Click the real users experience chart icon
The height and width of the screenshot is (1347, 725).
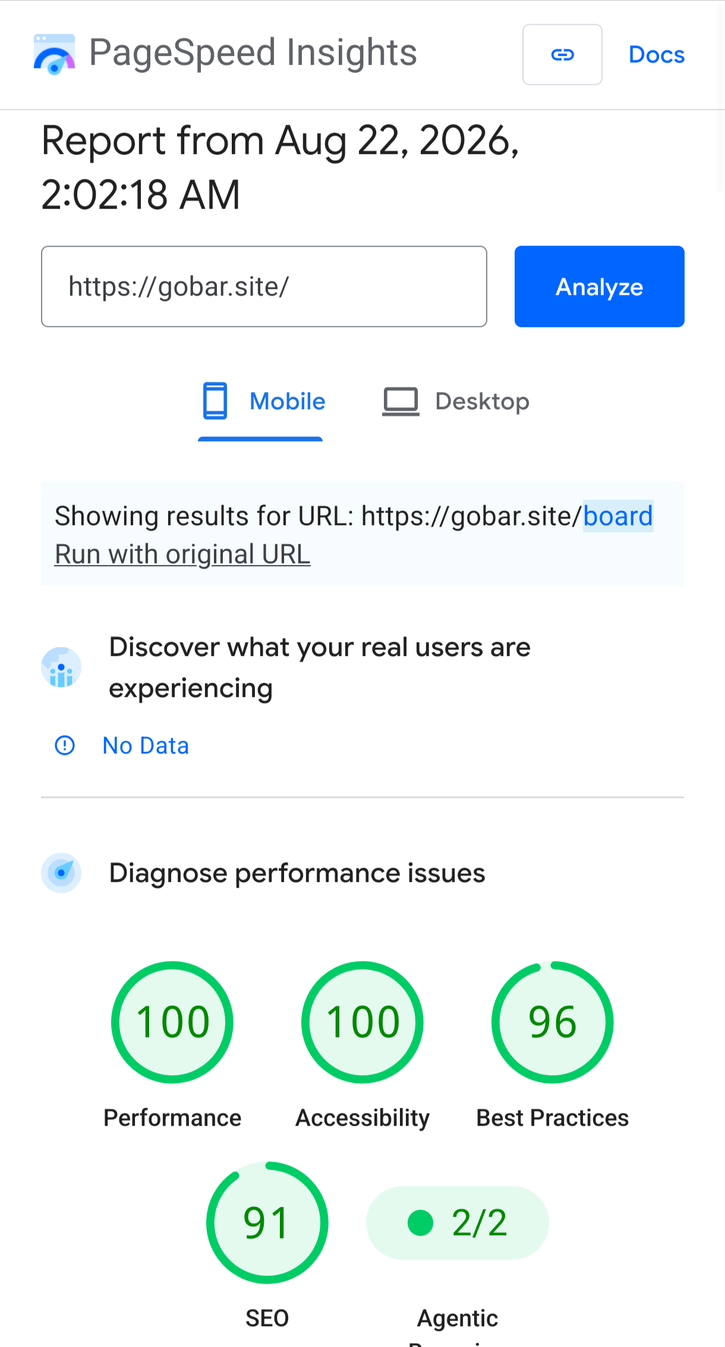point(61,667)
